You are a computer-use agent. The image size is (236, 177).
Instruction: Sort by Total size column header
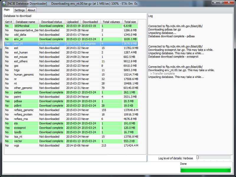point(130,21)
